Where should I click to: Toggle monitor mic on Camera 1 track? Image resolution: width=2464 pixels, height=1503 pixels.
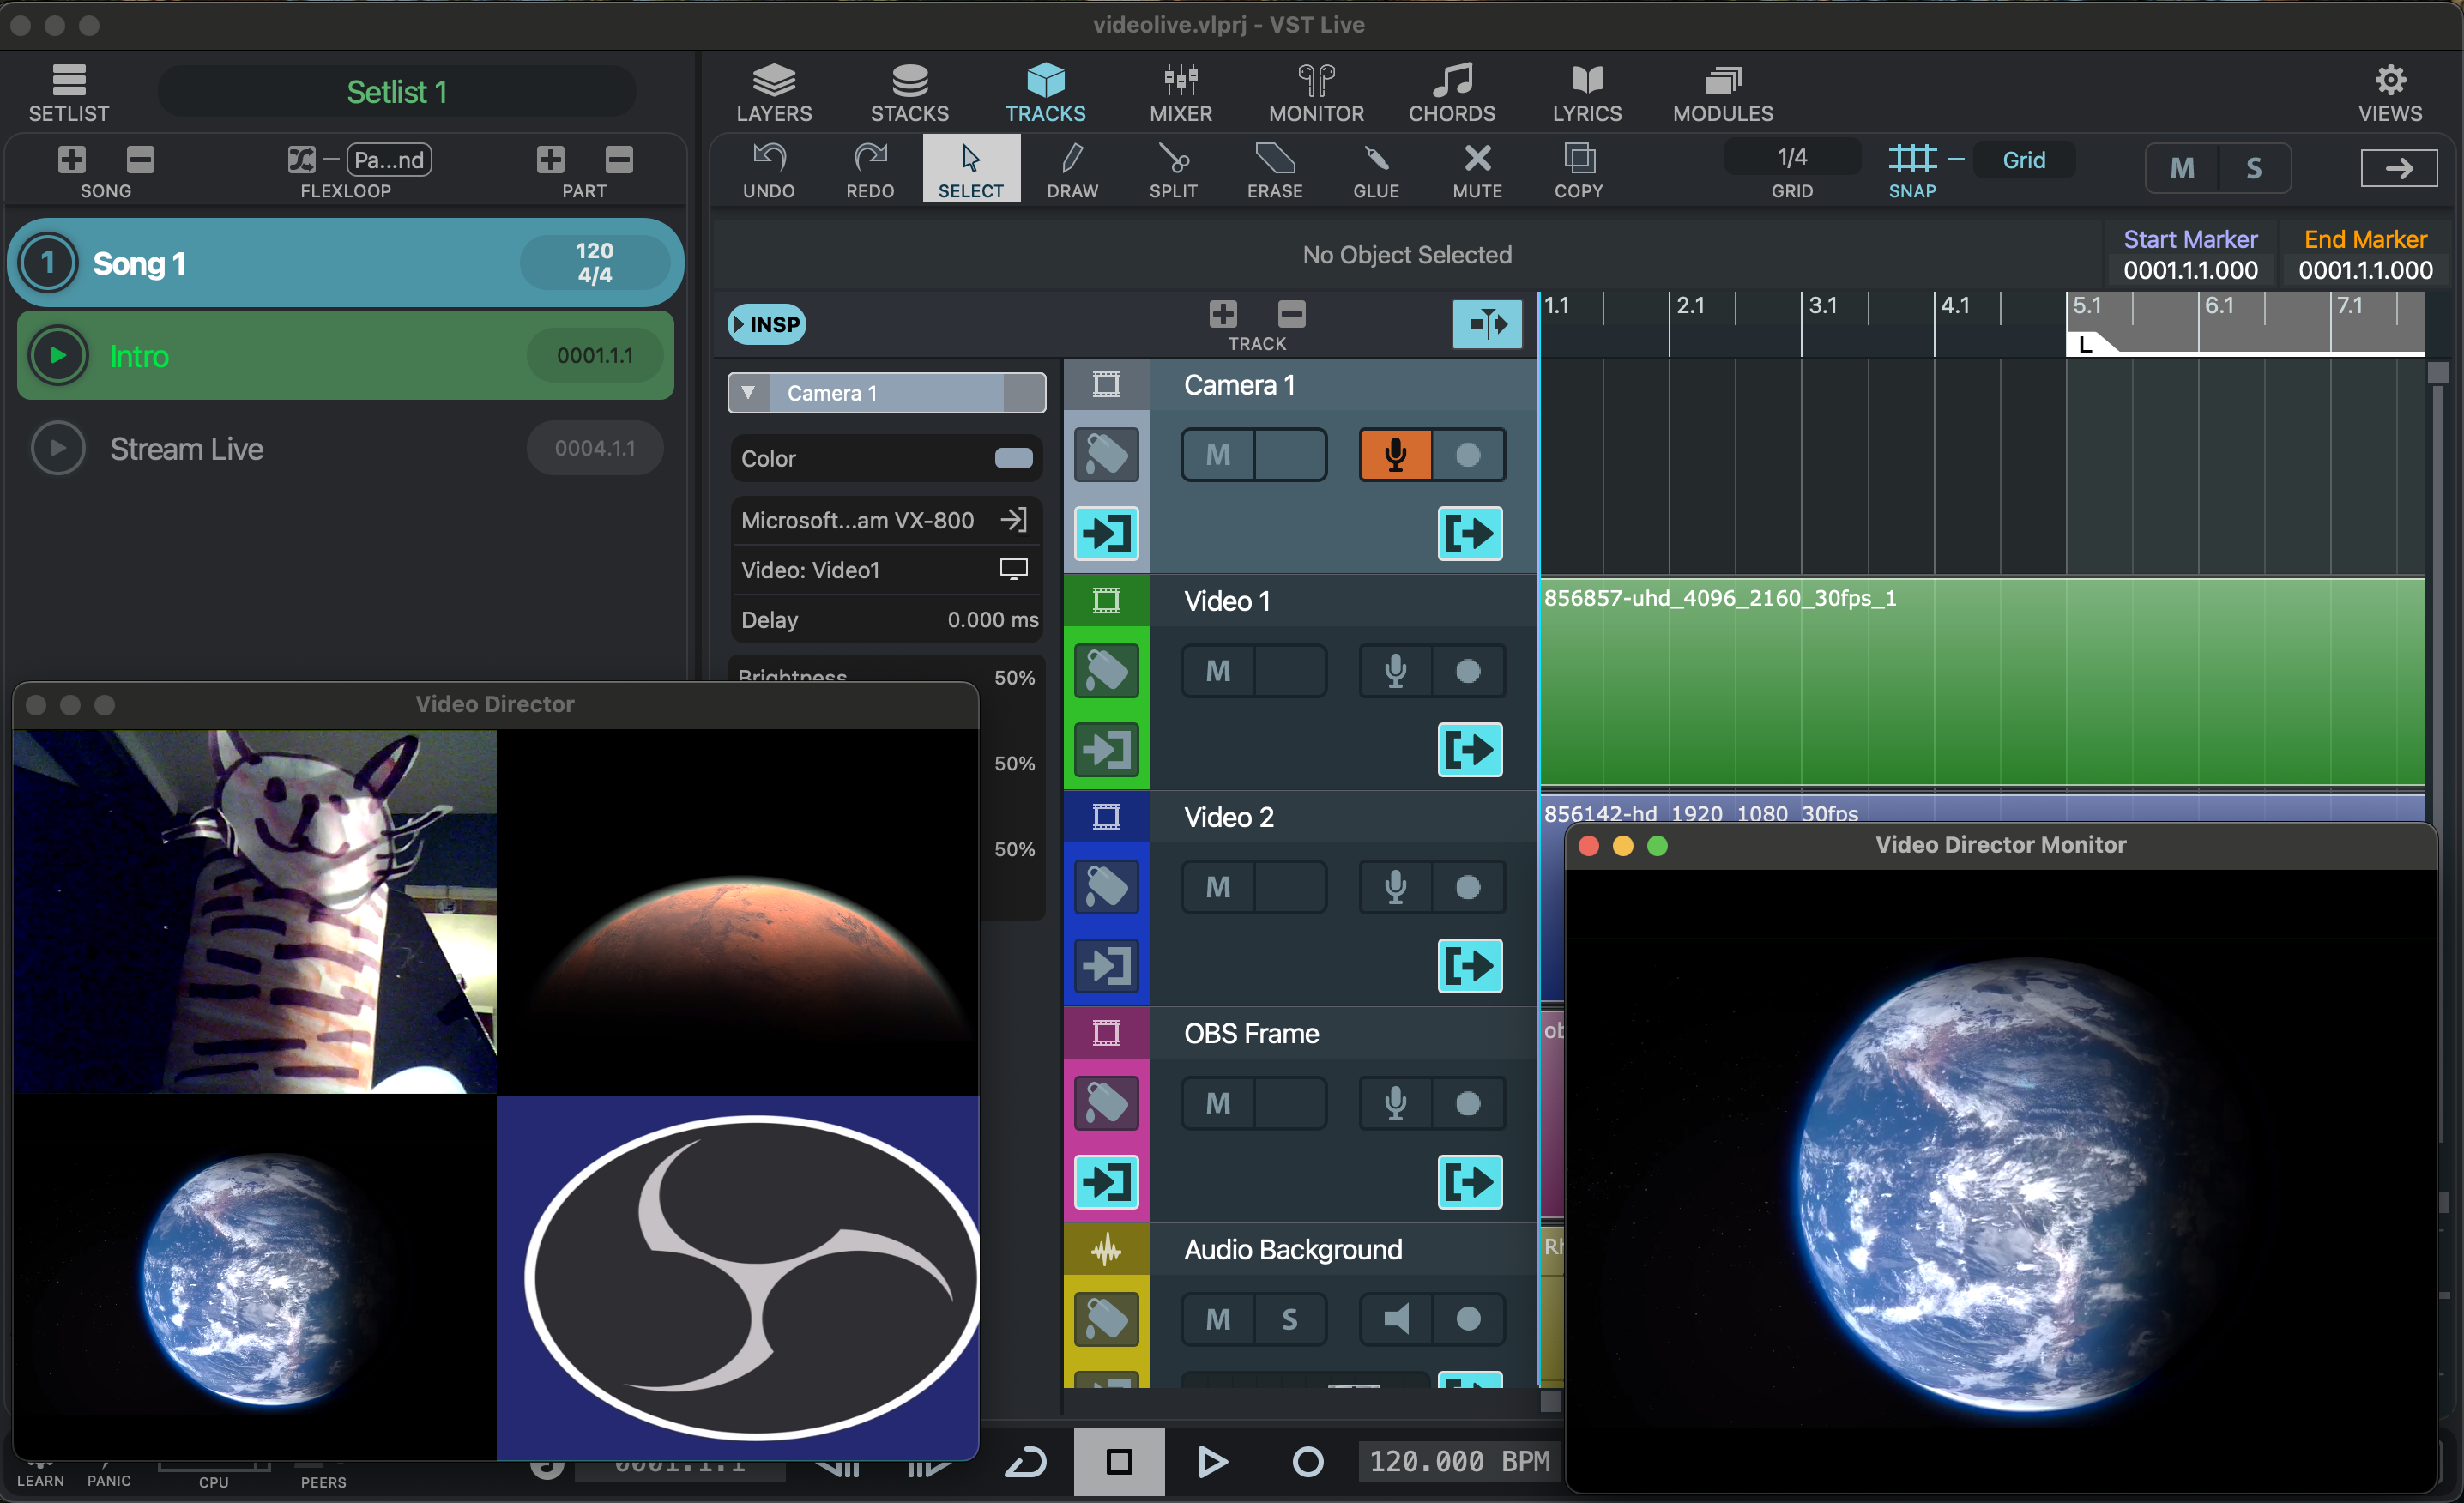(1395, 455)
